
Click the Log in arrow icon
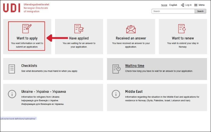(182, 5)
